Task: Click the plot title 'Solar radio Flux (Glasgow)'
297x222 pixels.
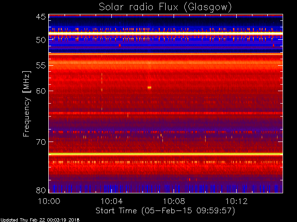Action: (x=165, y=7)
